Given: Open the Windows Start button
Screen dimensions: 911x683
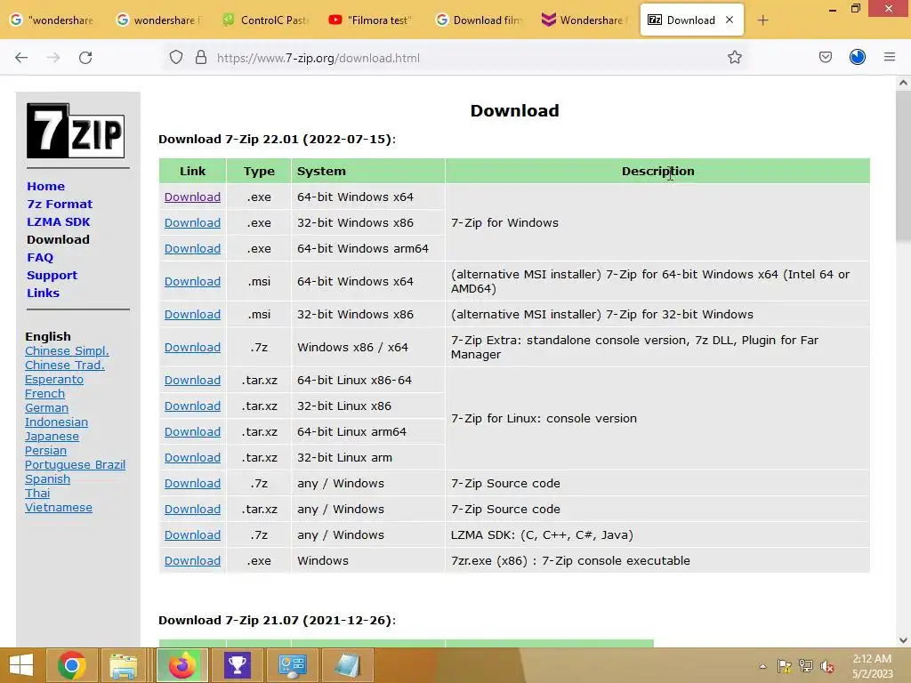Looking at the screenshot, I should (x=21, y=665).
